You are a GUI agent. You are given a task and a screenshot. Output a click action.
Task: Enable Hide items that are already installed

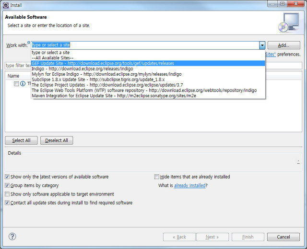click(157, 177)
